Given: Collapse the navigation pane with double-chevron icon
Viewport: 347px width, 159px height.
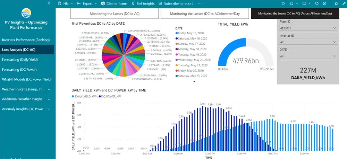Looking at the screenshot, I should [49, 3].
